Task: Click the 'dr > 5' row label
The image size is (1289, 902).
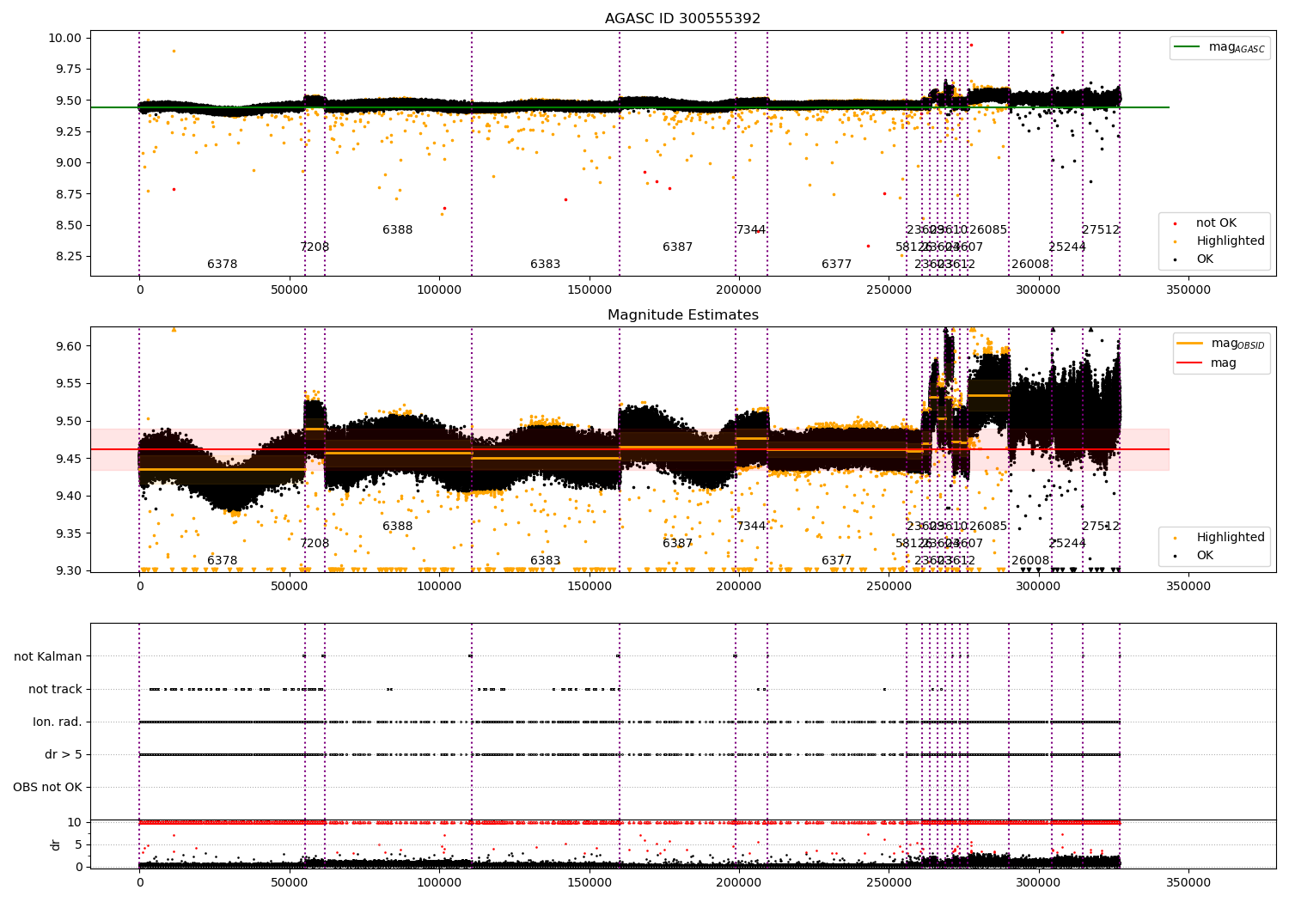Action: coord(64,754)
